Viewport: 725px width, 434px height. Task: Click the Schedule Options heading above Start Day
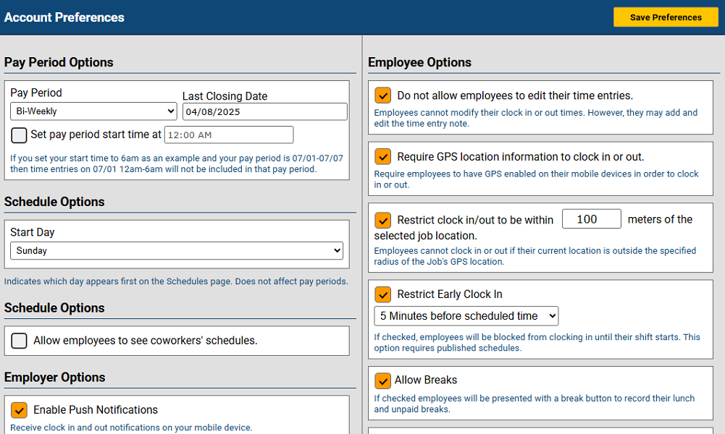pos(54,202)
